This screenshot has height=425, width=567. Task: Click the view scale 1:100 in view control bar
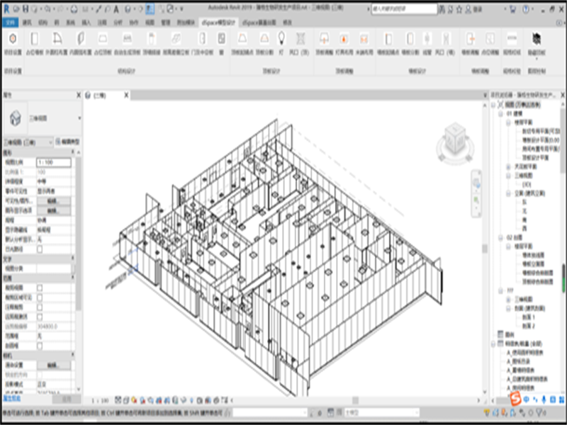tap(100, 401)
